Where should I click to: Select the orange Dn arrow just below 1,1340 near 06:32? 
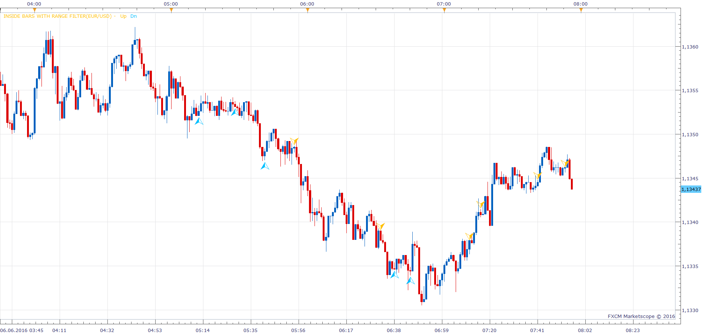381,226
